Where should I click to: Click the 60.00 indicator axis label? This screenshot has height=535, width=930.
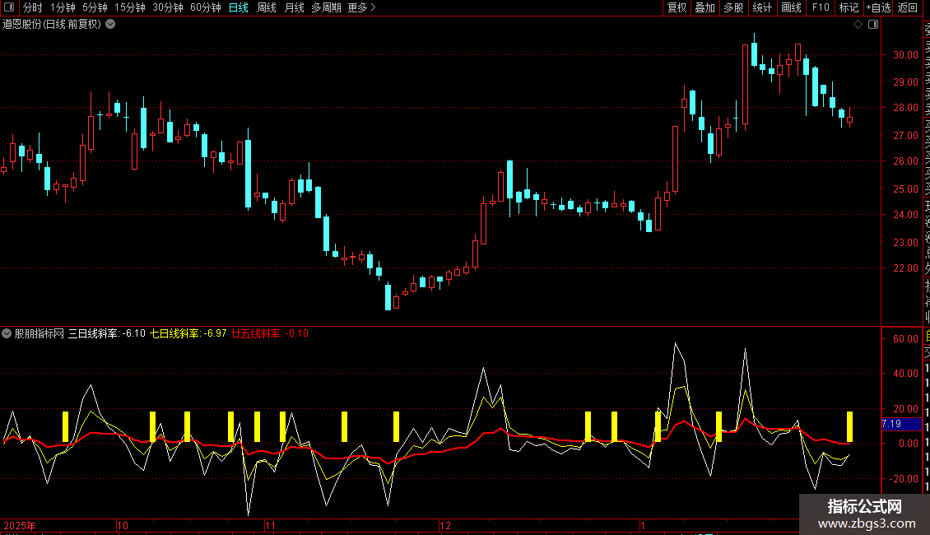905,338
